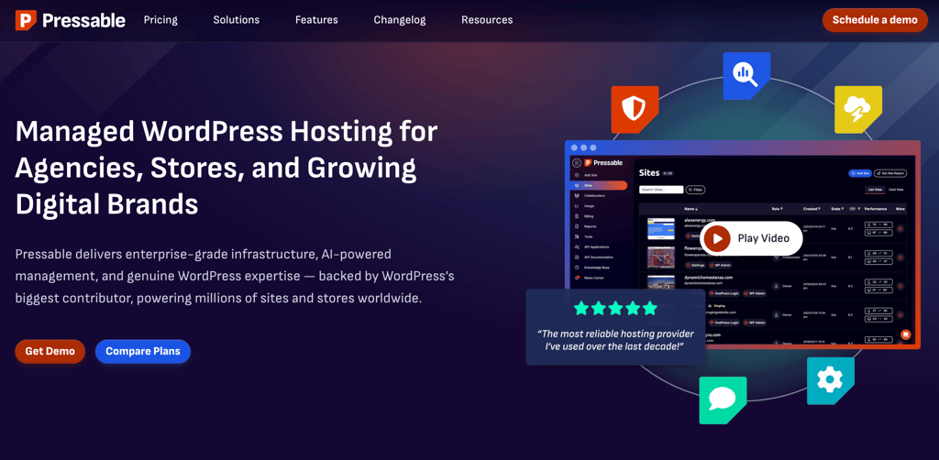Viewport: 939px width, 460px height.
Task: Click the orange chat widget icon in dashboard preview
Action: pos(905,334)
